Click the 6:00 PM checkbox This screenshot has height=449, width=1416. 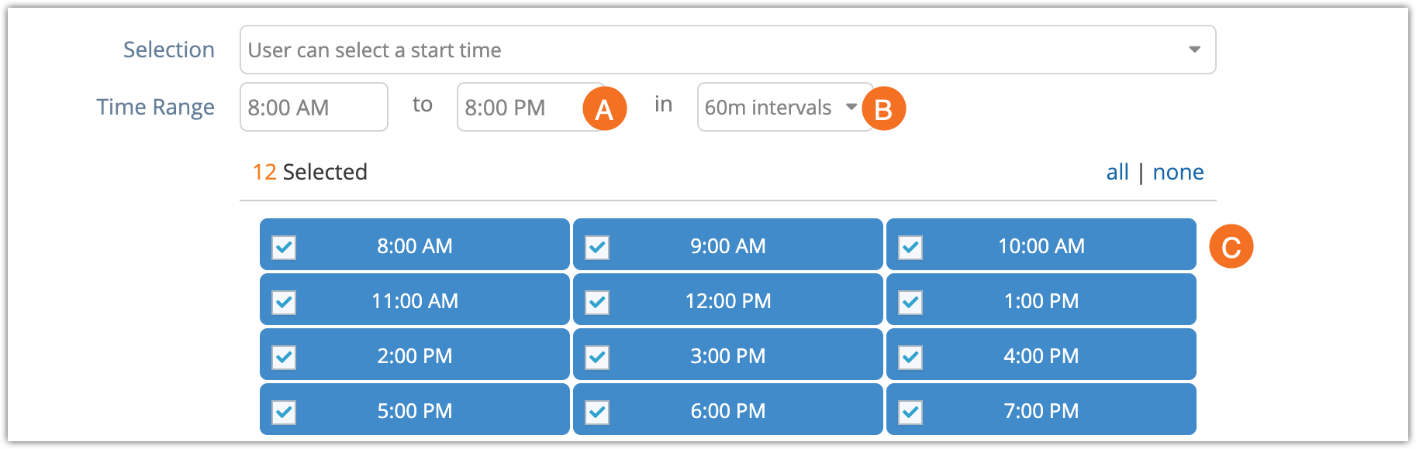(x=597, y=413)
